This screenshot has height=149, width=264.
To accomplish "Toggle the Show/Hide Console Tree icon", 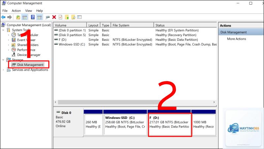I will pos(25,17).
